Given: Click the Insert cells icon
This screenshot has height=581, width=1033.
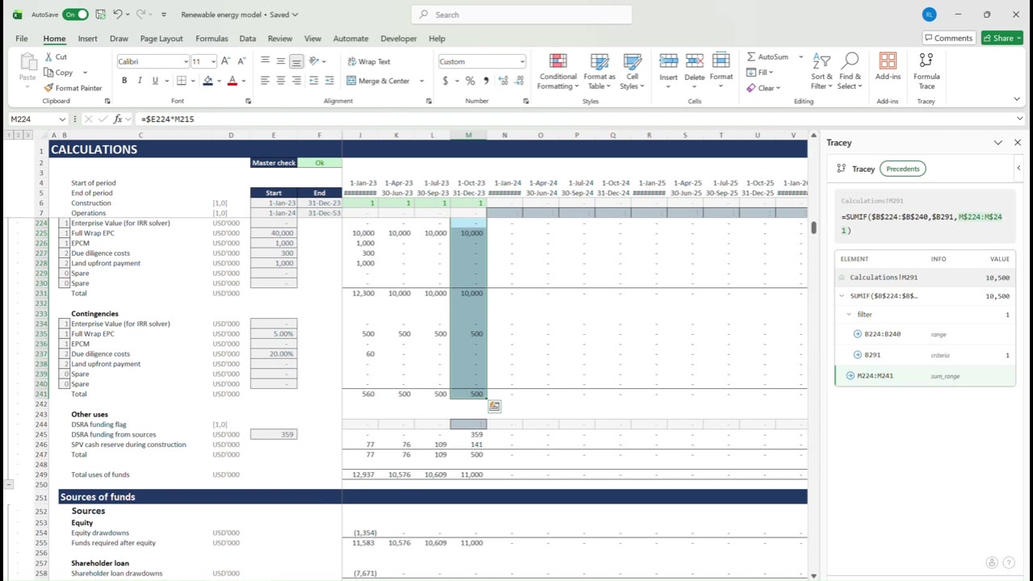Looking at the screenshot, I should pyautogui.click(x=668, y=61).
